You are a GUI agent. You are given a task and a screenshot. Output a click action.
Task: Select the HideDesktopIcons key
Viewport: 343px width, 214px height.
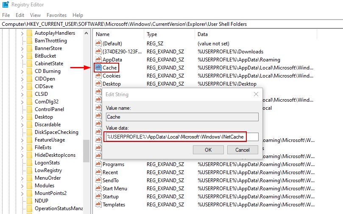55,155
